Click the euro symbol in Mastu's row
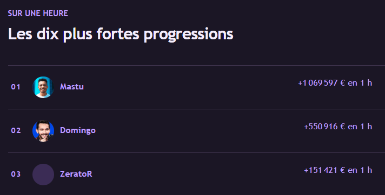 [x=343, y=83]
